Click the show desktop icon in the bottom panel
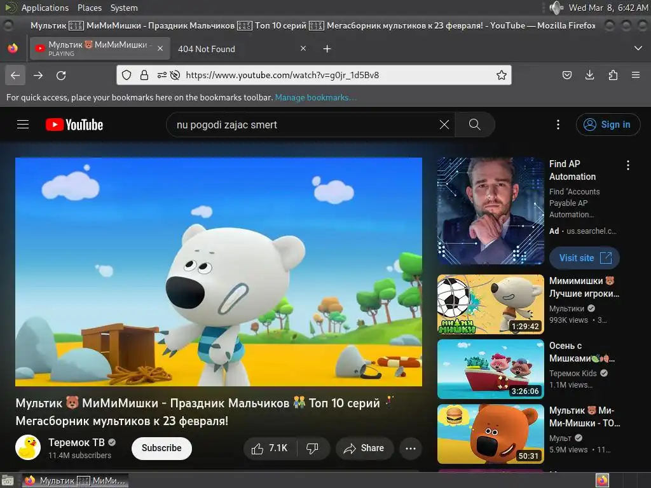The image size is (651, 488). click(x=8, y=480)
